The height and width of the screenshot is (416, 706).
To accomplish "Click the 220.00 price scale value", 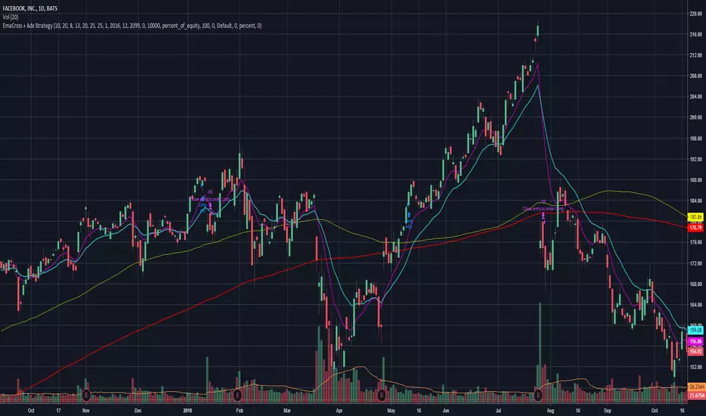I will tap(695, 14).
